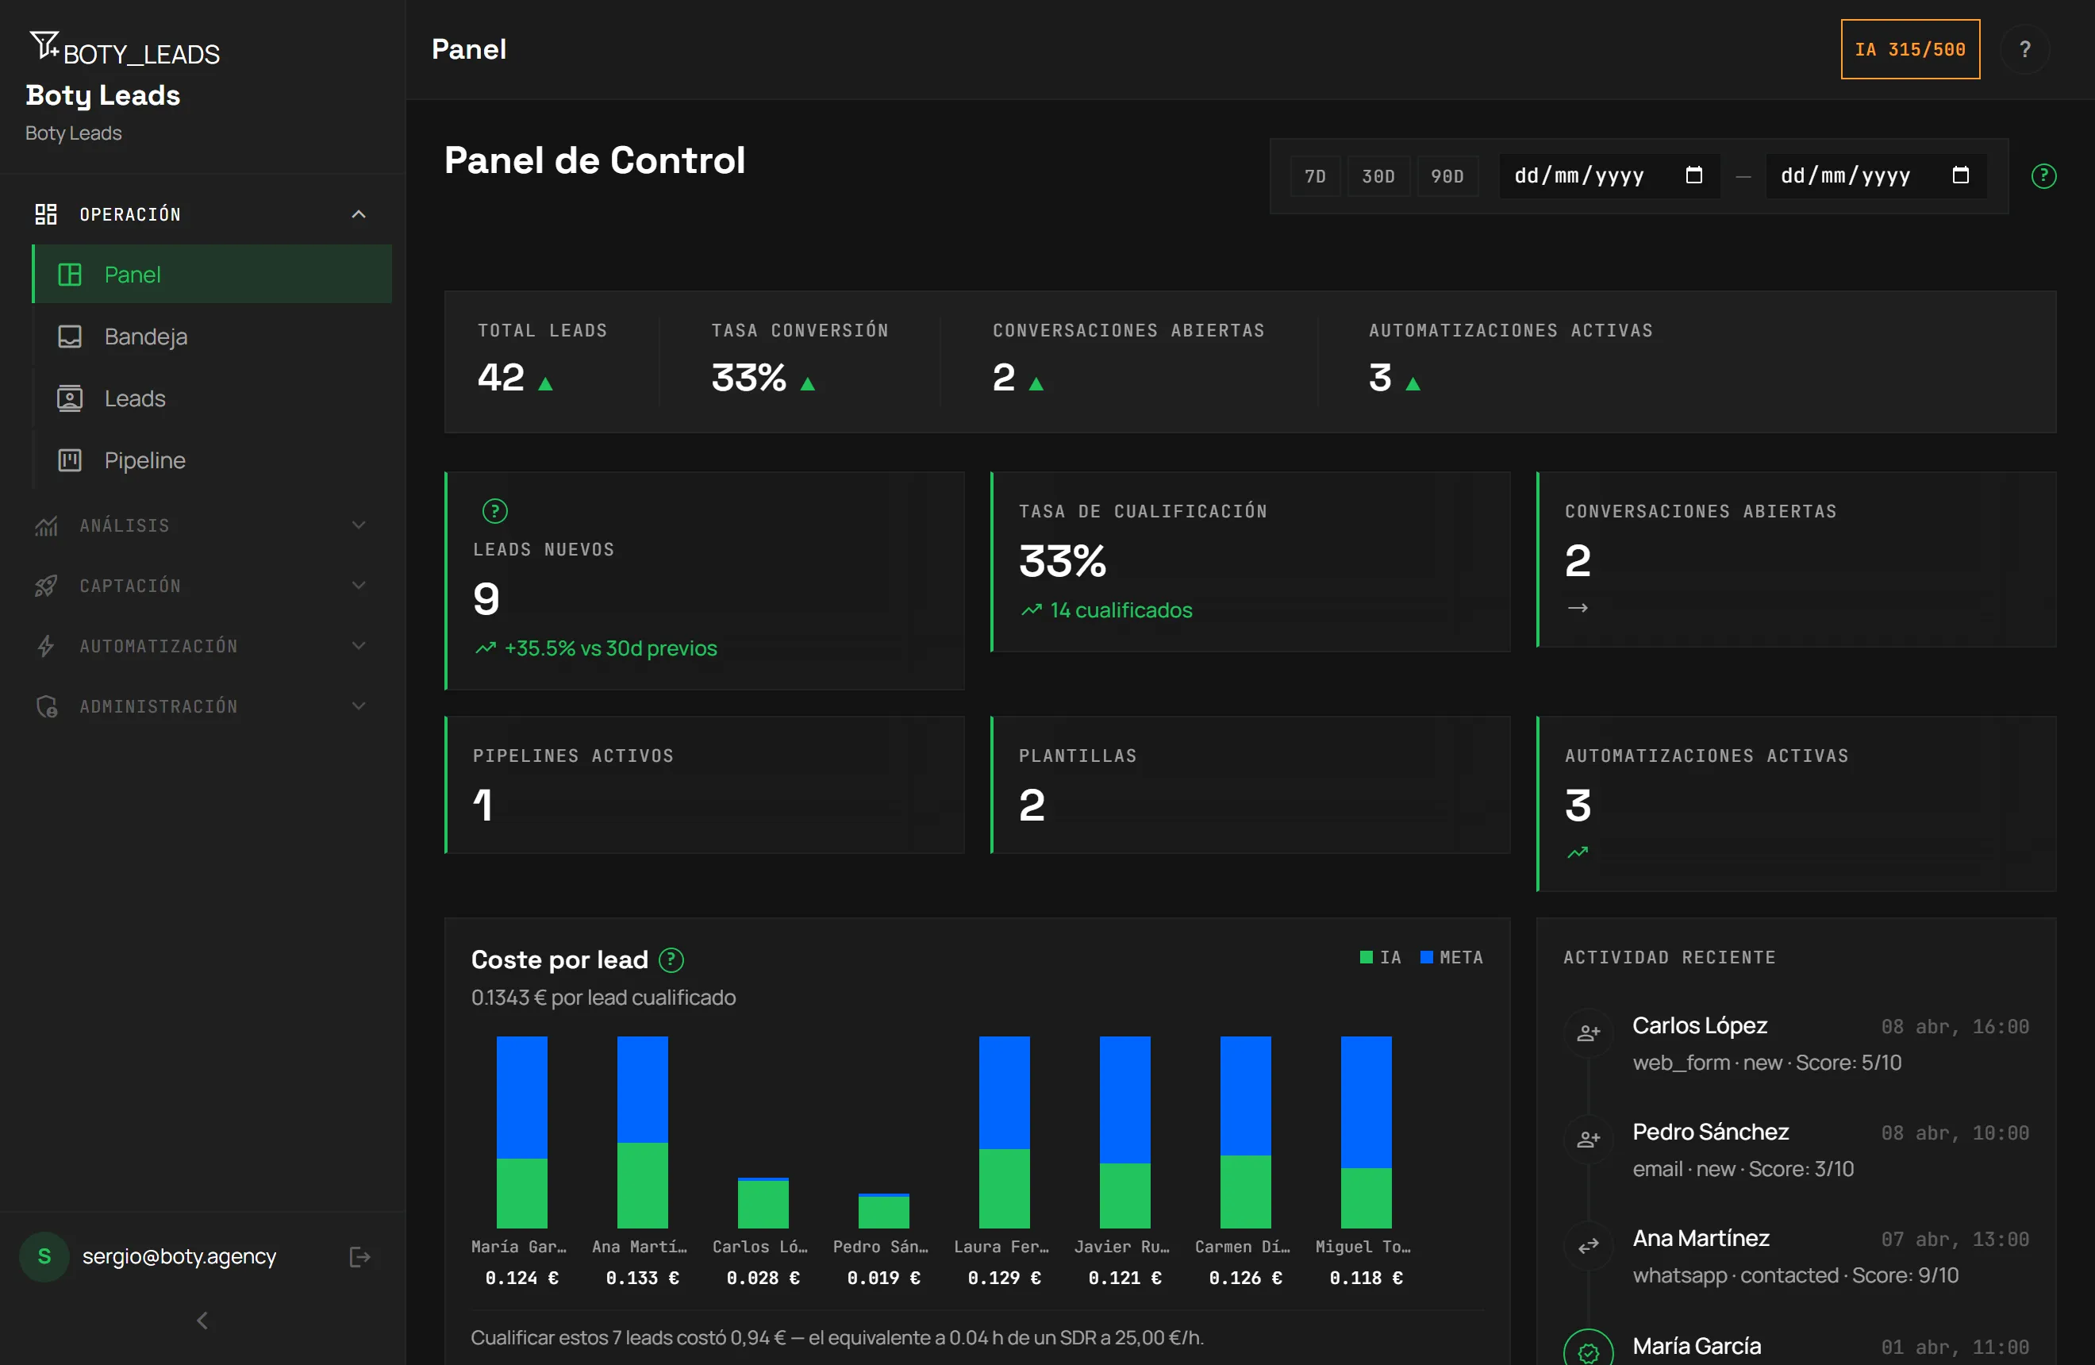Click María García activity check icon
Image resolution: width=2095 pixels, height=1365 pixels.
point(1588,1350)
